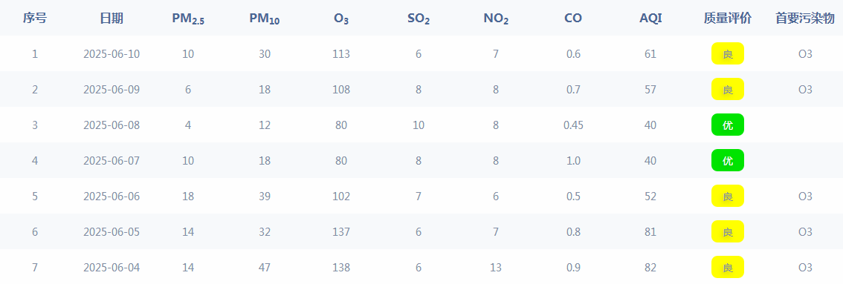Image resolution: width=843 pixels, height=284 pixels.
Task: Click the AQI column header
Action: pyautogui.click(x=650, y=19)
